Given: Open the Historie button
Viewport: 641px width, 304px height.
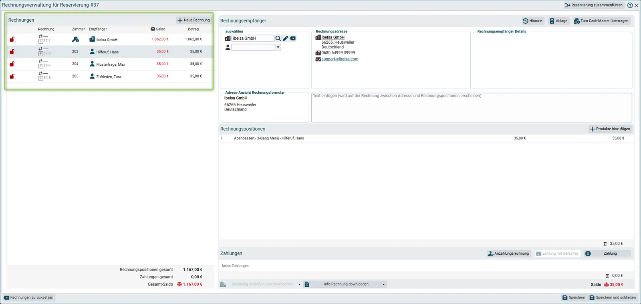Looking at the screenshot, I should pos(532,21).
